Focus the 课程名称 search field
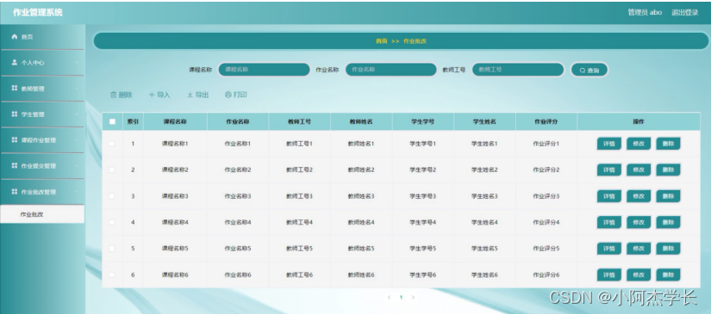This screenshot has width=711, height=314. 264,70
